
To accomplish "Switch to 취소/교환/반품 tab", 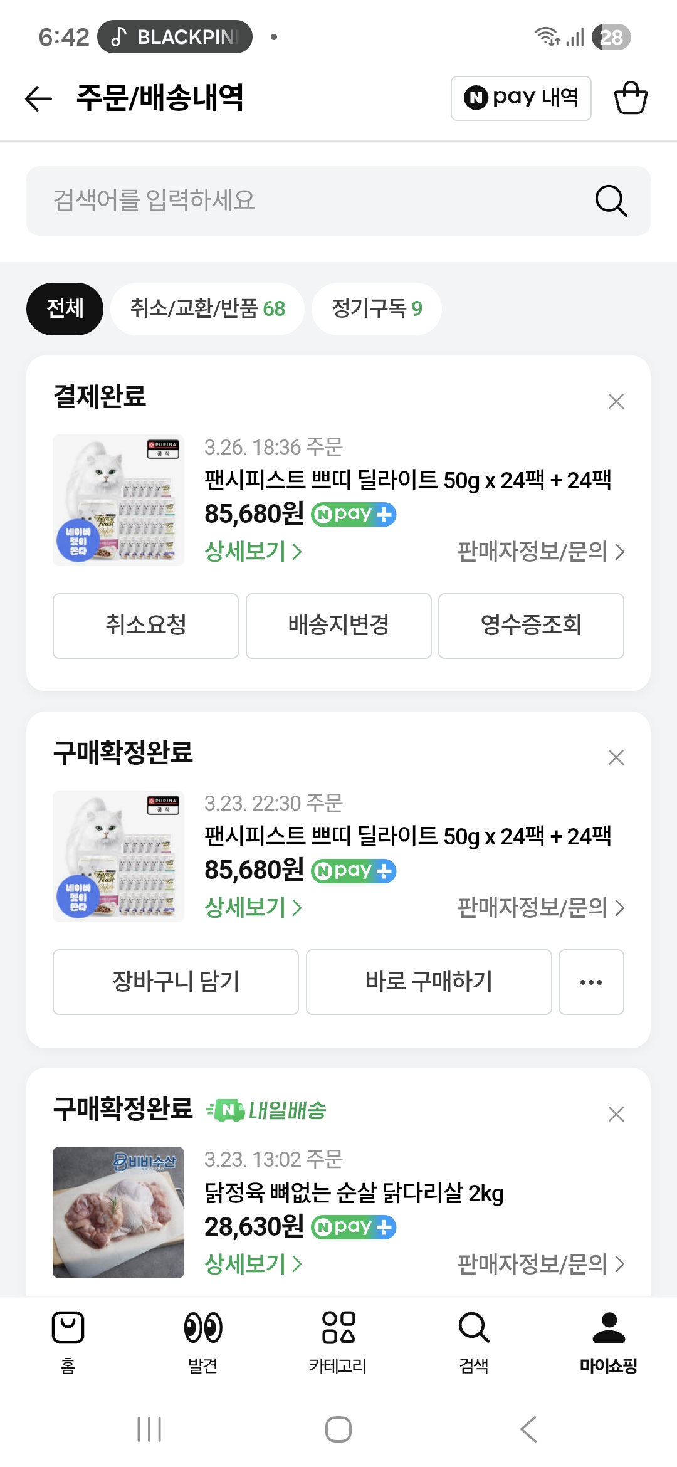I will point(207,308).
